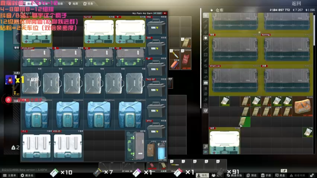Open the stash case tagged Nothing
The image size is (317, 178).
(x=287, y=49)
